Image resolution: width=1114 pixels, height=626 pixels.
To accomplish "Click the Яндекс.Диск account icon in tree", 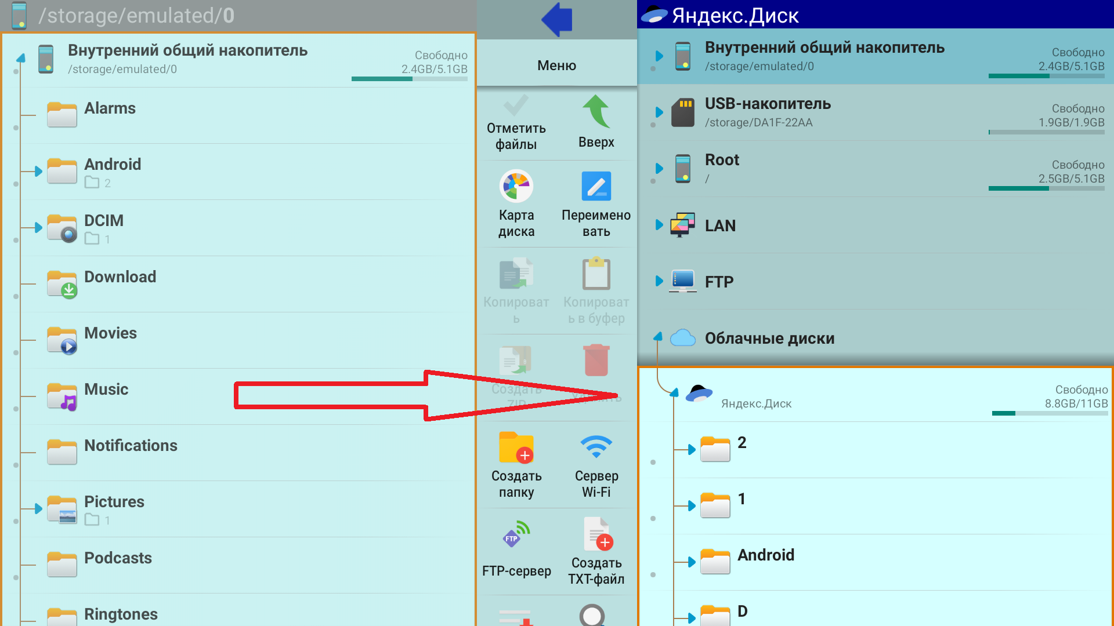I will 699,394.
